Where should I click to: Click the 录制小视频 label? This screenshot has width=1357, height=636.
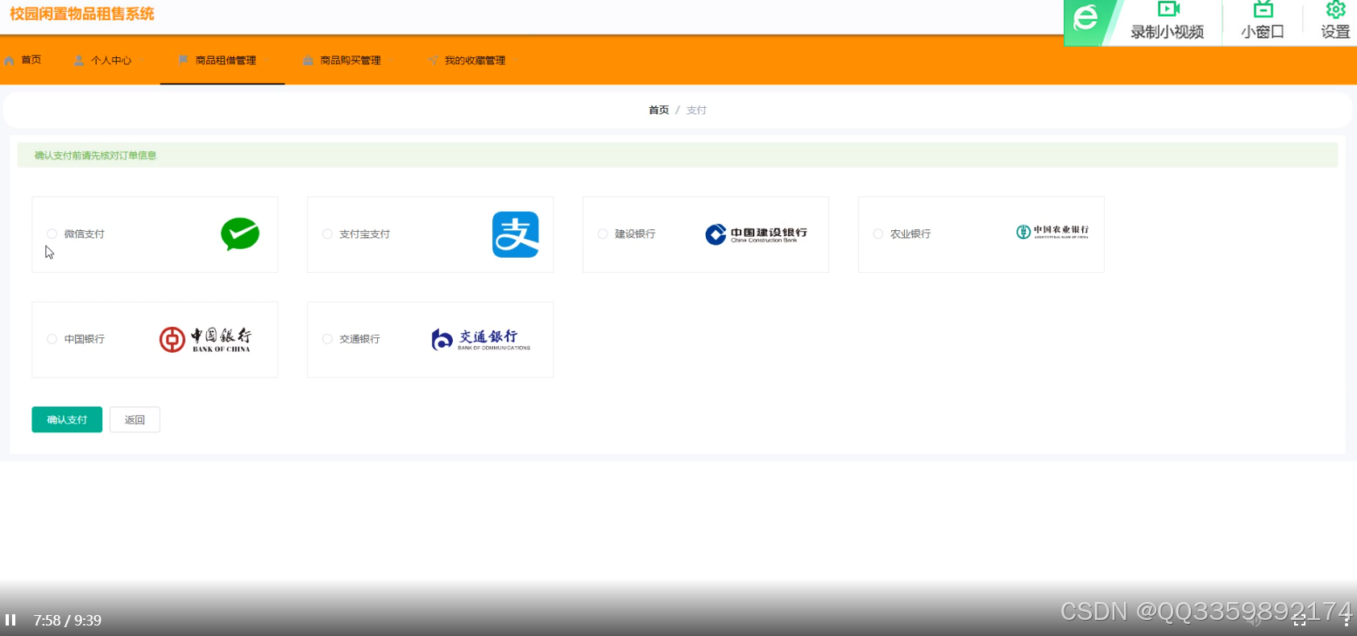point(1167,32)
